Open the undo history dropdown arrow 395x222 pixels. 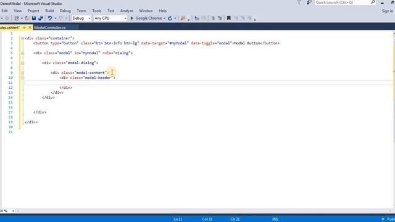coord(56,18)
